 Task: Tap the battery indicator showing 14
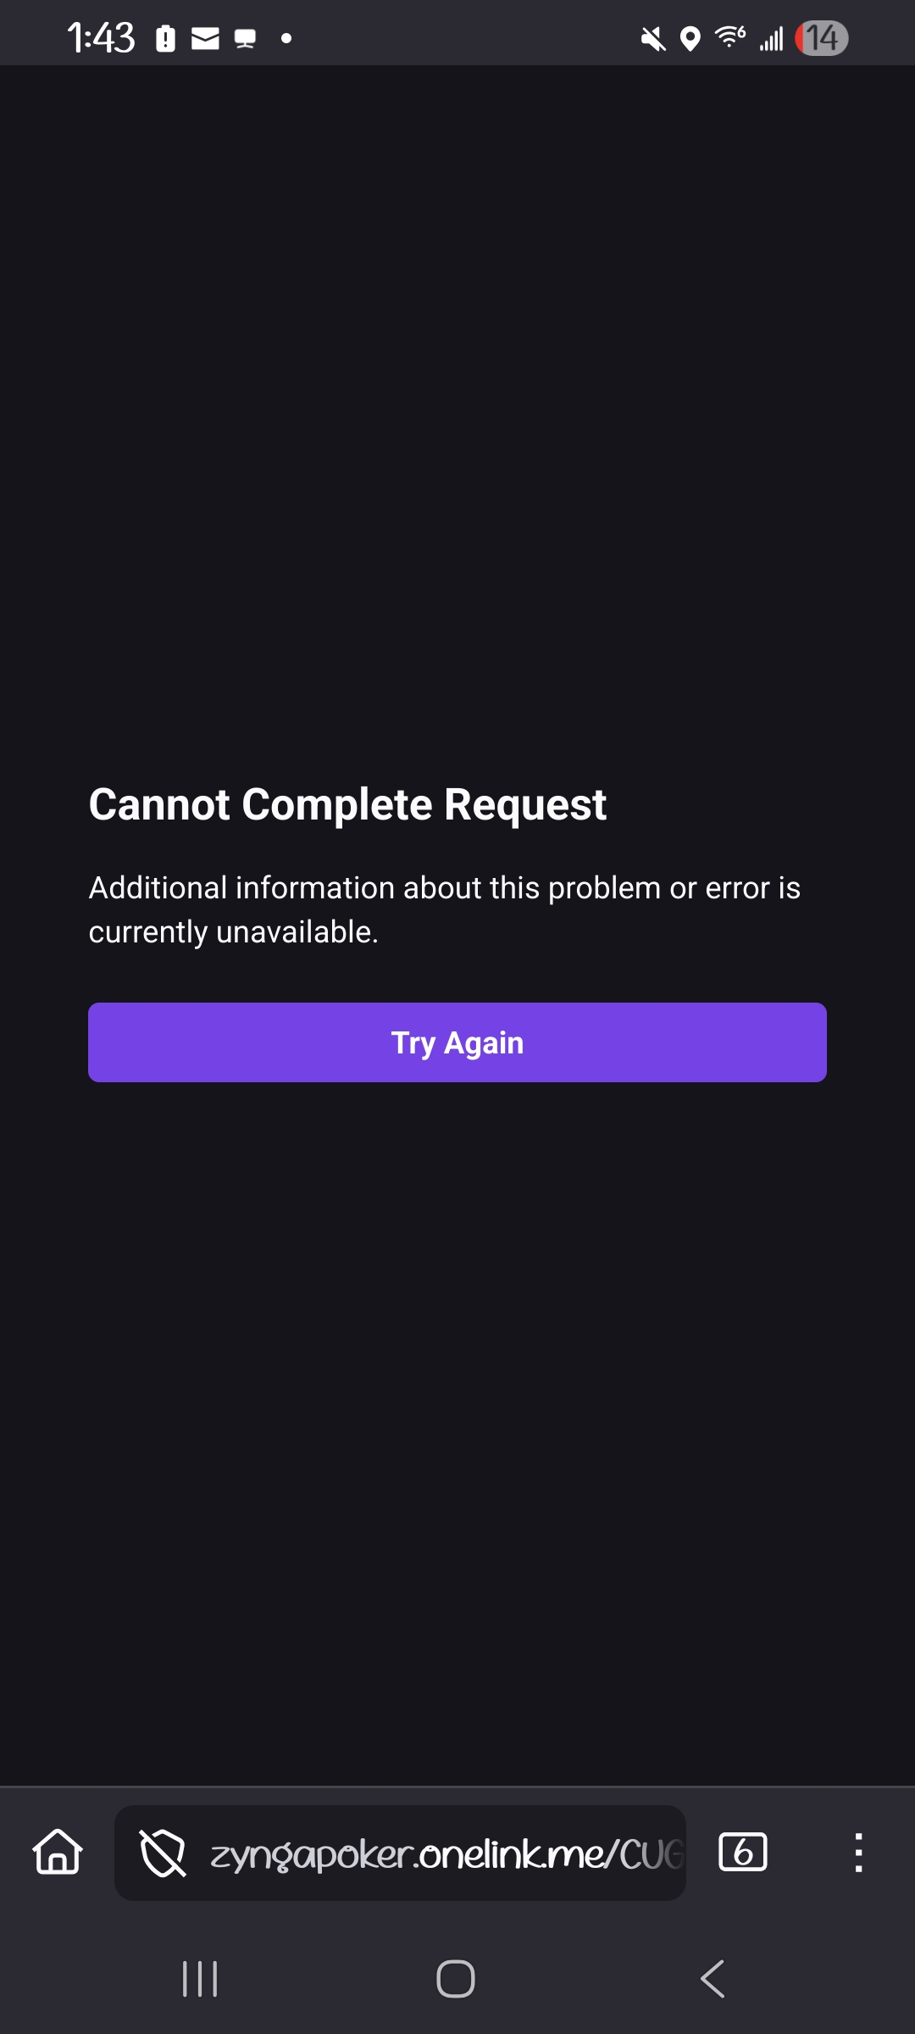coord(821,38)
